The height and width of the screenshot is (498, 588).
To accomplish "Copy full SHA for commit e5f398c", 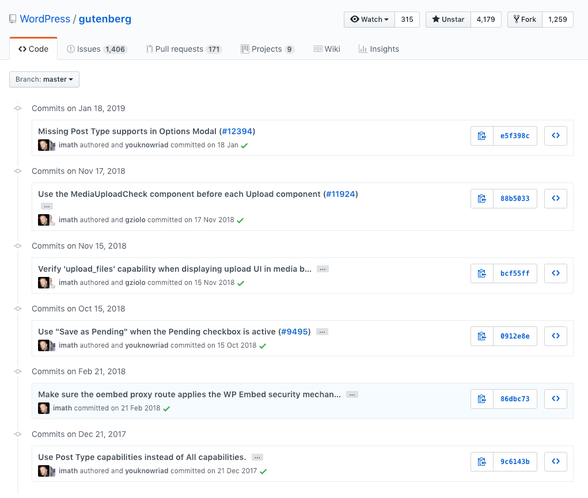I will click(482, 136).
